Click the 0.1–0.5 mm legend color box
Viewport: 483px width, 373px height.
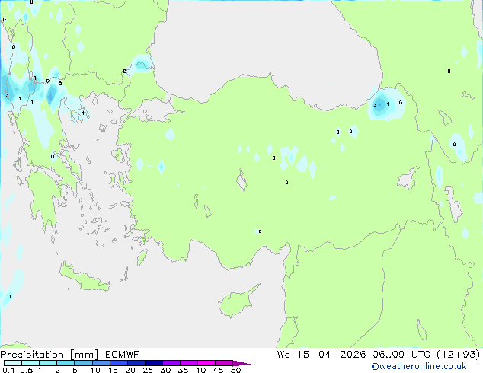tap(13, 363)
